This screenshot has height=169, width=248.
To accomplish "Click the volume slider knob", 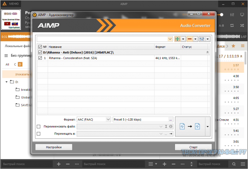I will coord(222,15).
